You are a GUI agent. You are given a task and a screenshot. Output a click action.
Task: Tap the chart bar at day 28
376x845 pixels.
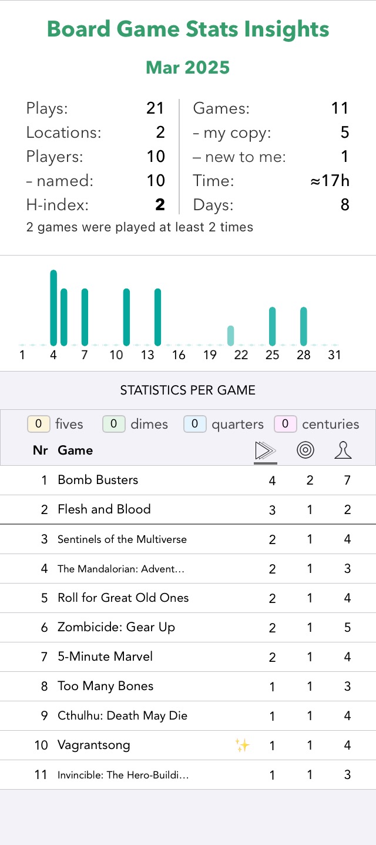pyautogui.click(x=304, y=326)
